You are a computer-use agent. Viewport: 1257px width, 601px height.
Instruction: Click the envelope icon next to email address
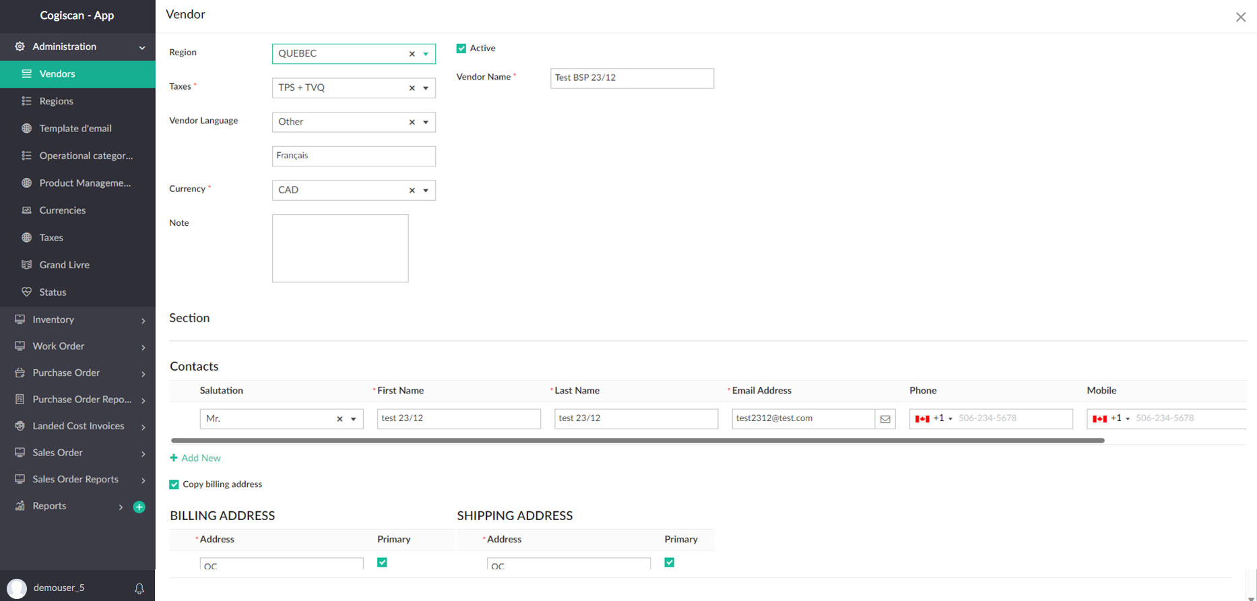[x=885, y=419]
